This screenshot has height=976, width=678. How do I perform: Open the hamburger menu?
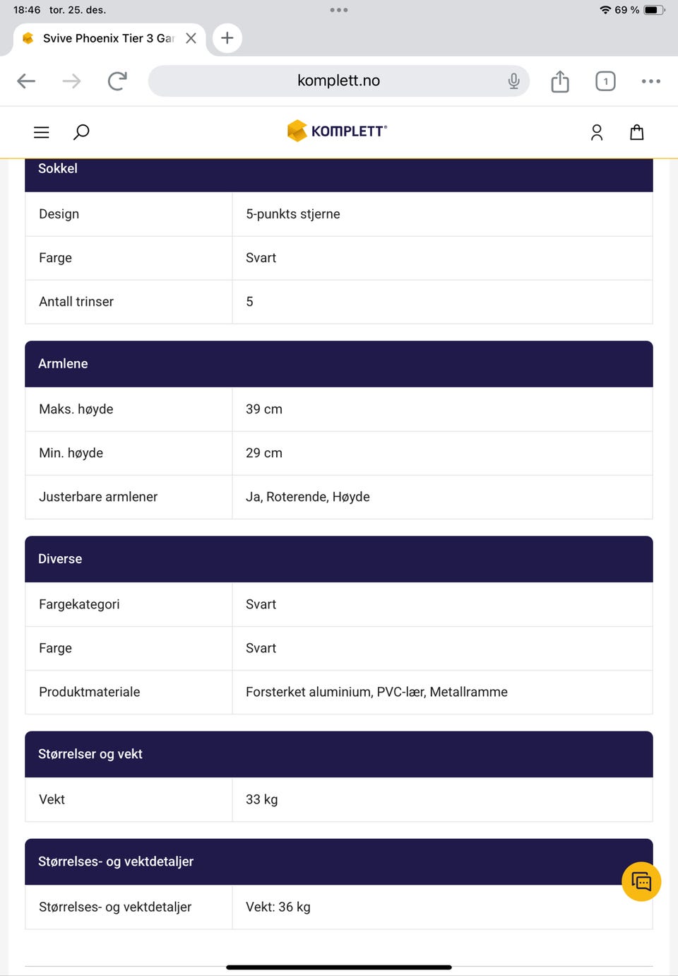click(42, 132)
